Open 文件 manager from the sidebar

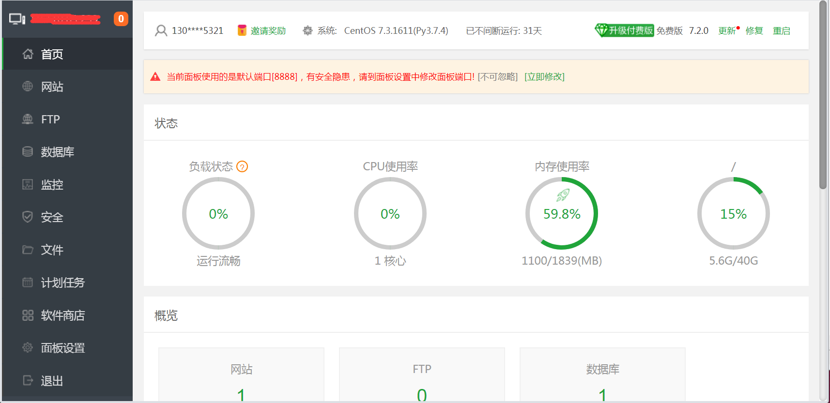coord(67,250)
